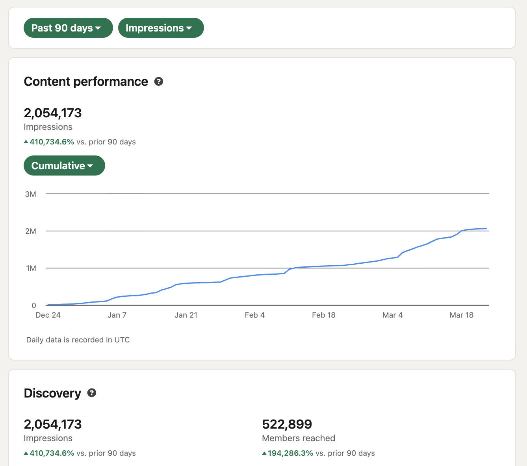Open the Past 90 days date range dropdown

(x=68, y=28)
